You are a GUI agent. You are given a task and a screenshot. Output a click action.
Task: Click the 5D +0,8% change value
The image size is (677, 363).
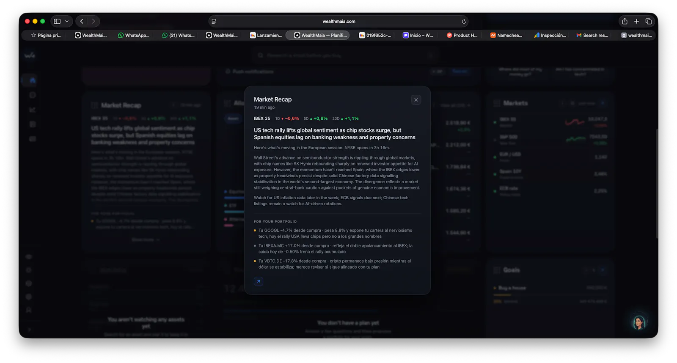pyautogui.click(x=316, y=118)
